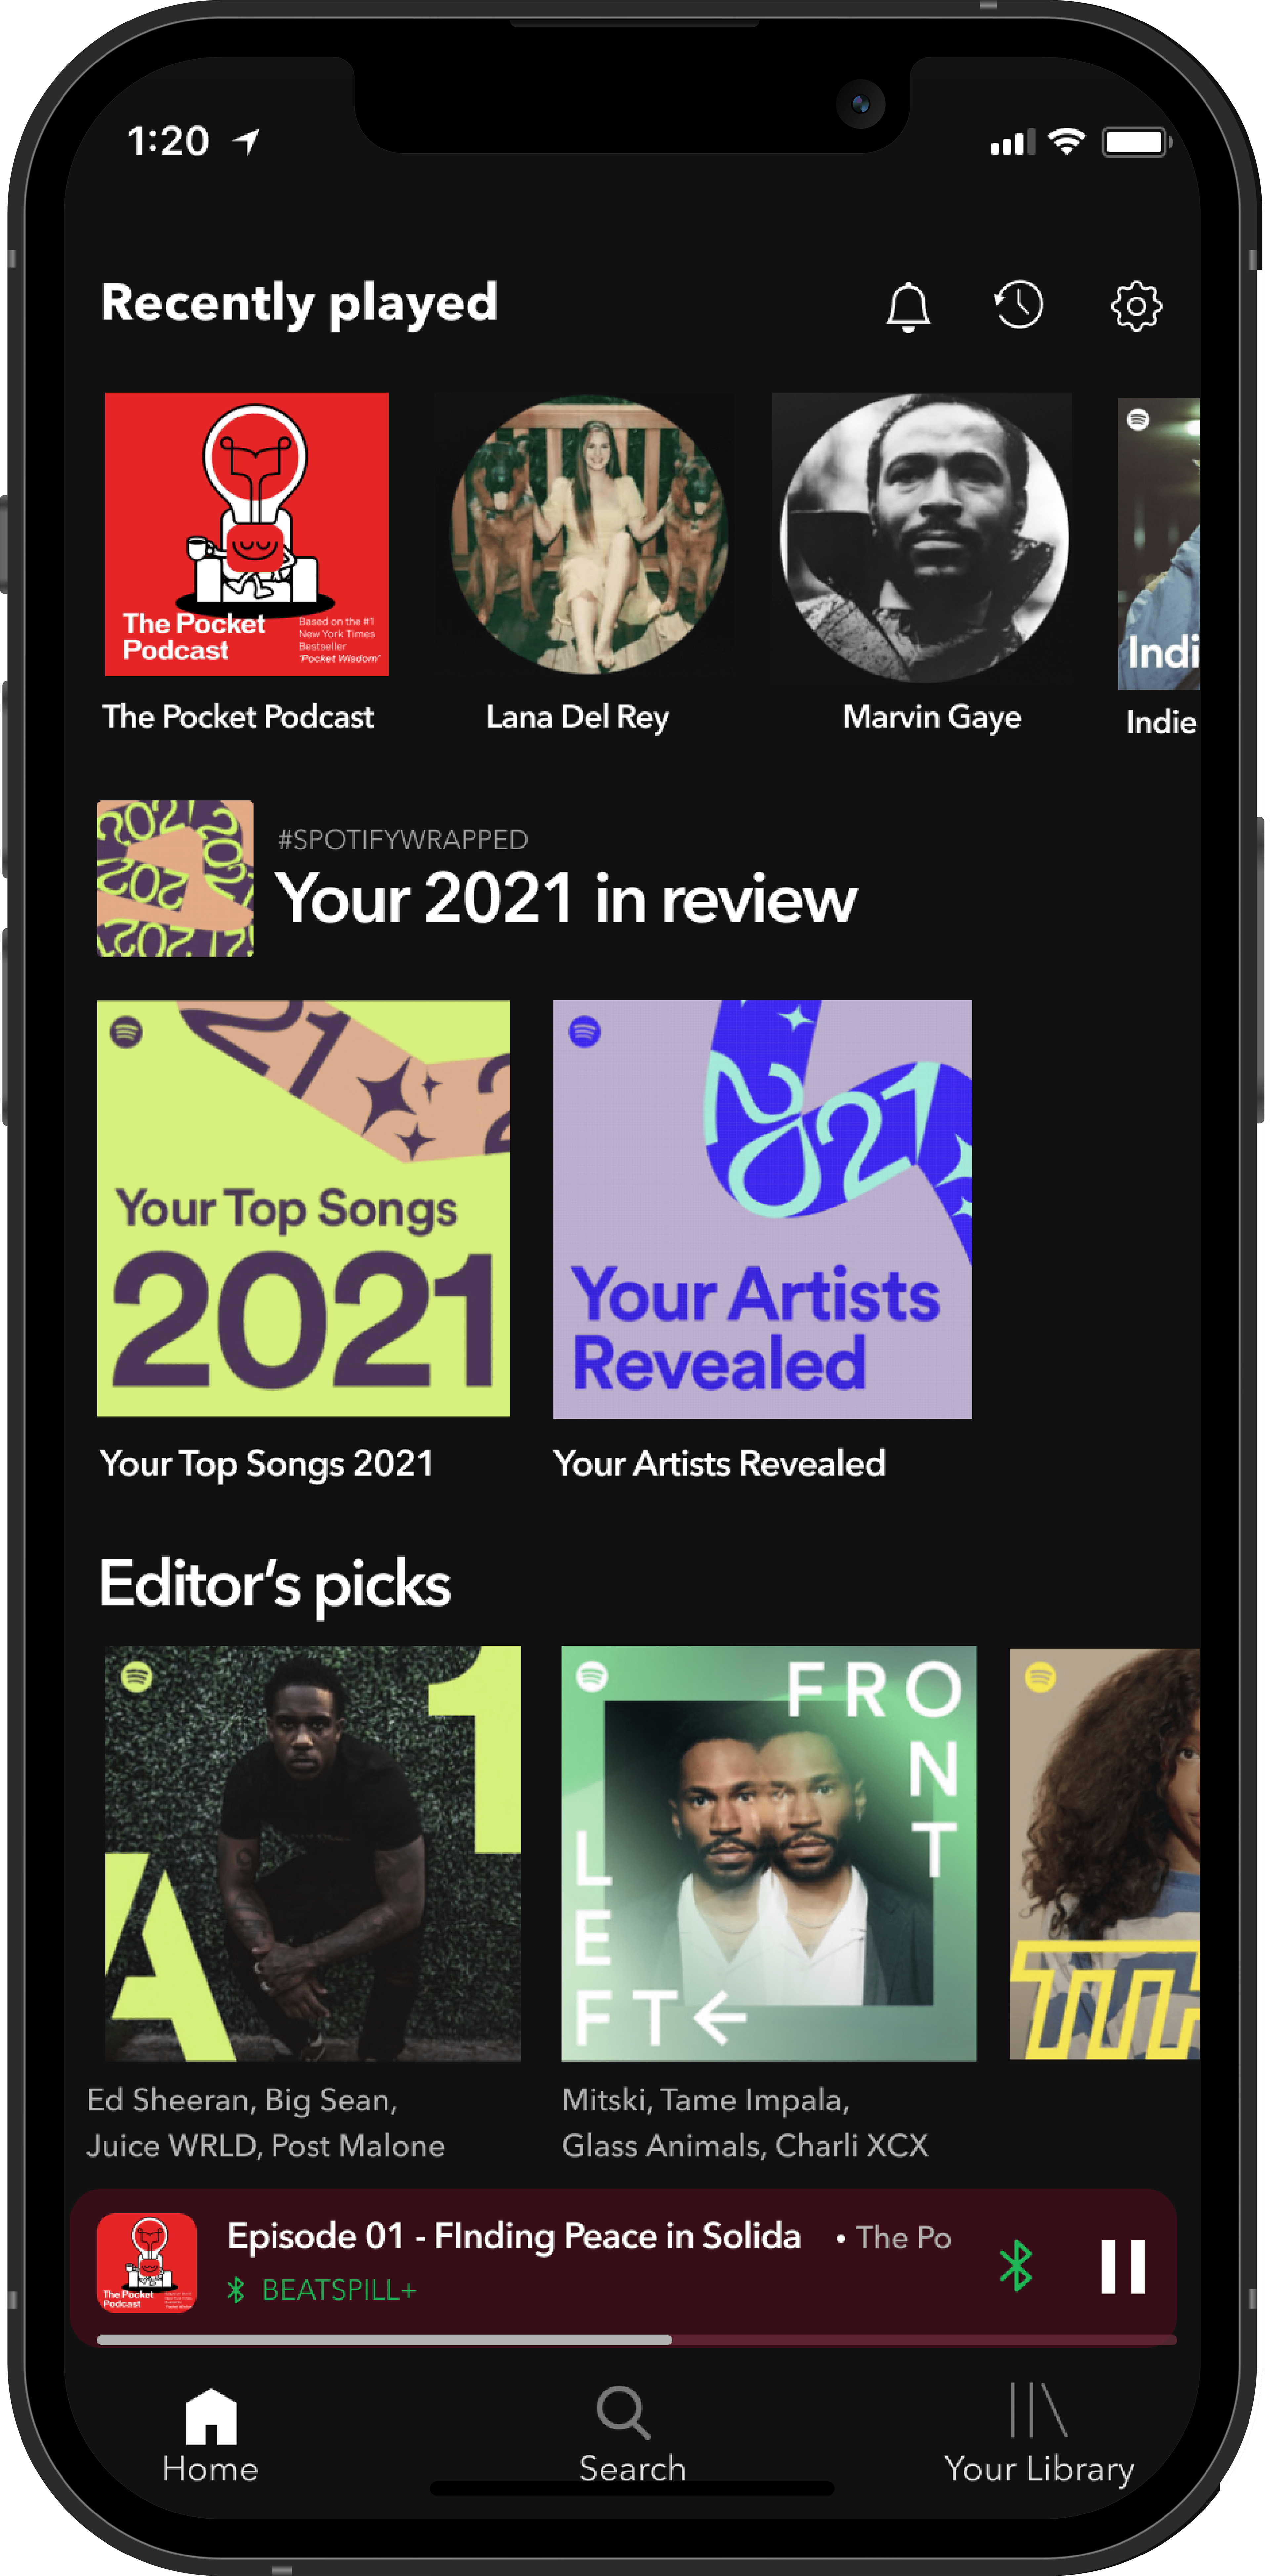Open the A1 playlist with Ed Sheeran

(313, 1853)
